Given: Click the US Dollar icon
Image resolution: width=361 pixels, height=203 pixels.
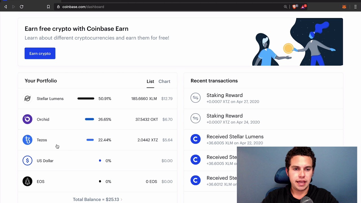Looking at the screenshot, I should (27, 161).
